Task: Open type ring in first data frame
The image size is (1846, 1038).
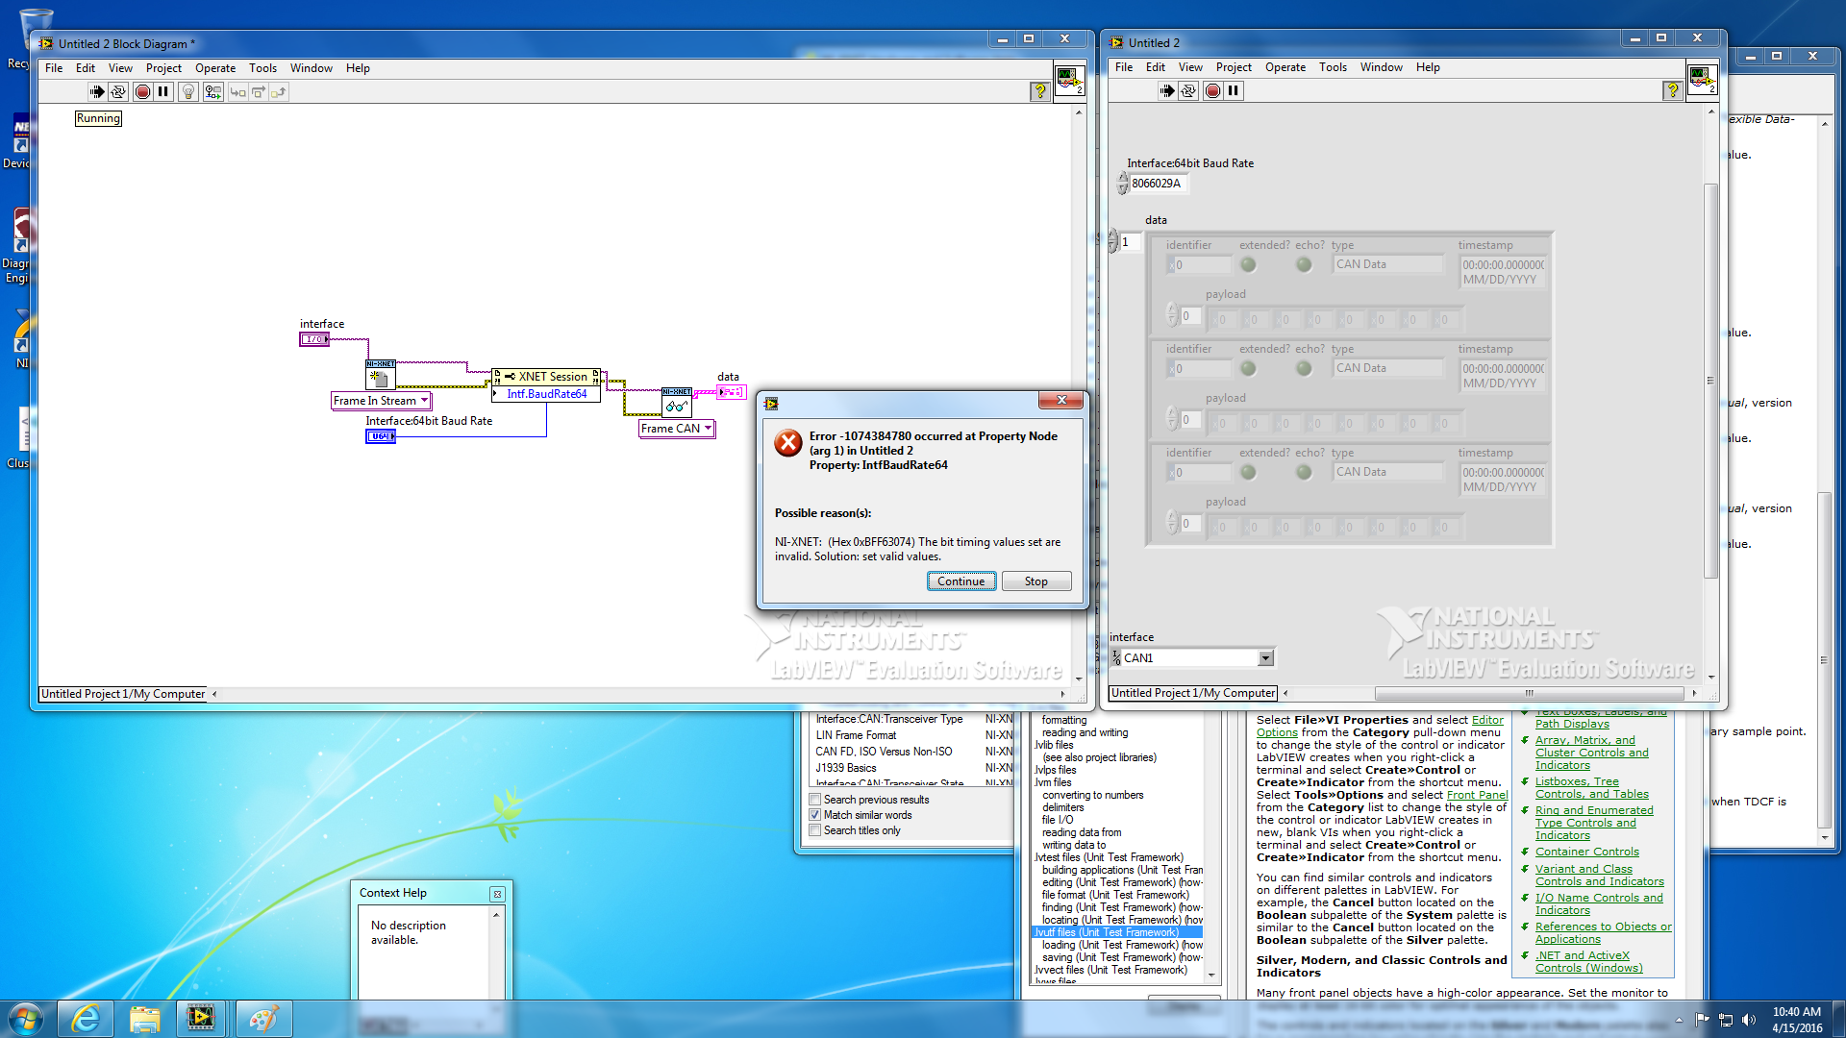Action: point(1388,264)
